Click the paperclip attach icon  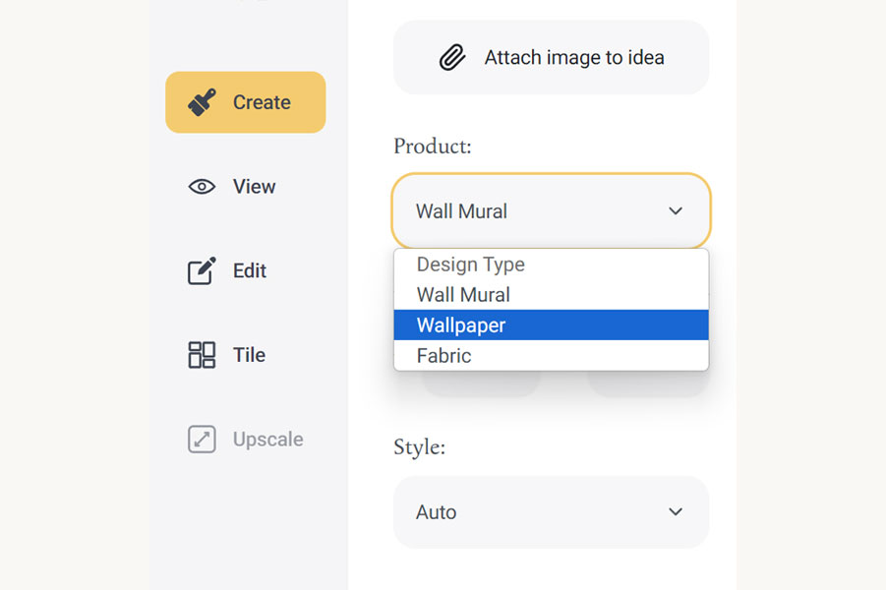click(452, 57)
